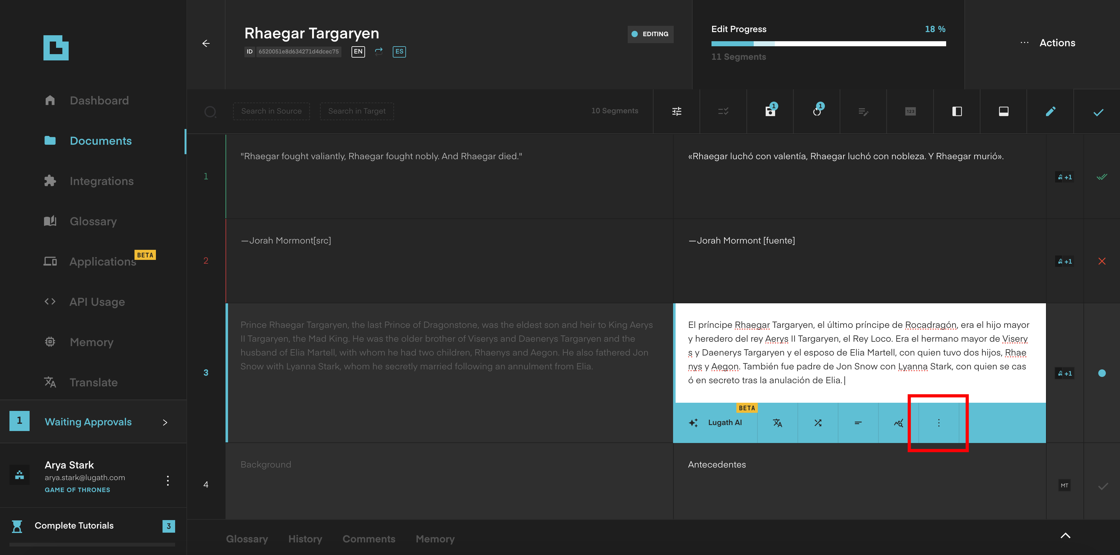Click segment 1 Spanish target text
The height and width of the screenshot is (555, 1120).
(x=846, y=156)
